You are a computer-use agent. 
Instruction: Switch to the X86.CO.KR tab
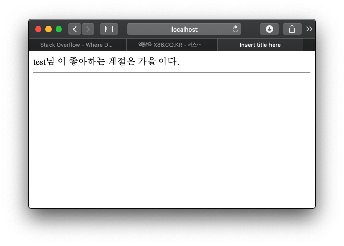tap(172, 45)
